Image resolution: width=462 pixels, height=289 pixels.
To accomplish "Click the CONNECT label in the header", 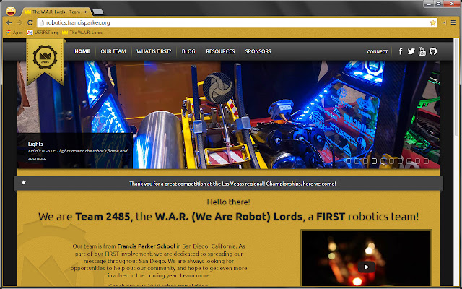I will [x=377, y=51].
